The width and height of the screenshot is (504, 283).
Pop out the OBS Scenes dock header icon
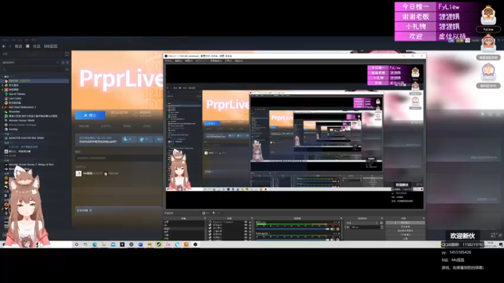[205, 218]
